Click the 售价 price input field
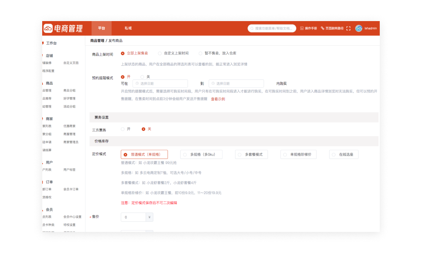 (133, 217)
